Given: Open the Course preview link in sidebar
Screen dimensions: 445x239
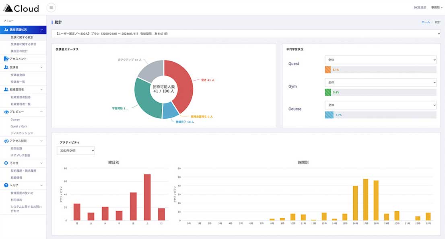Looking at the screenshot, I should coord(15,119).
